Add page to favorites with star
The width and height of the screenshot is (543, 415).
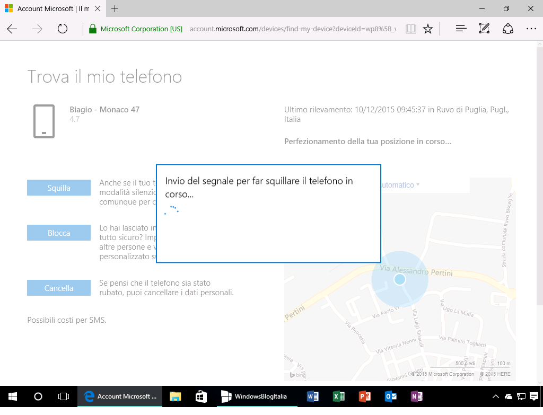(x=428, y=29)
